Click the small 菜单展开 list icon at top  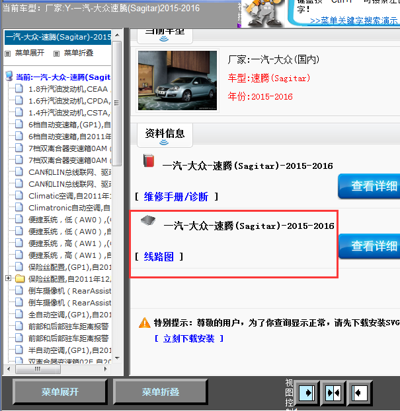pyautogui.click(x=8, y=53)
